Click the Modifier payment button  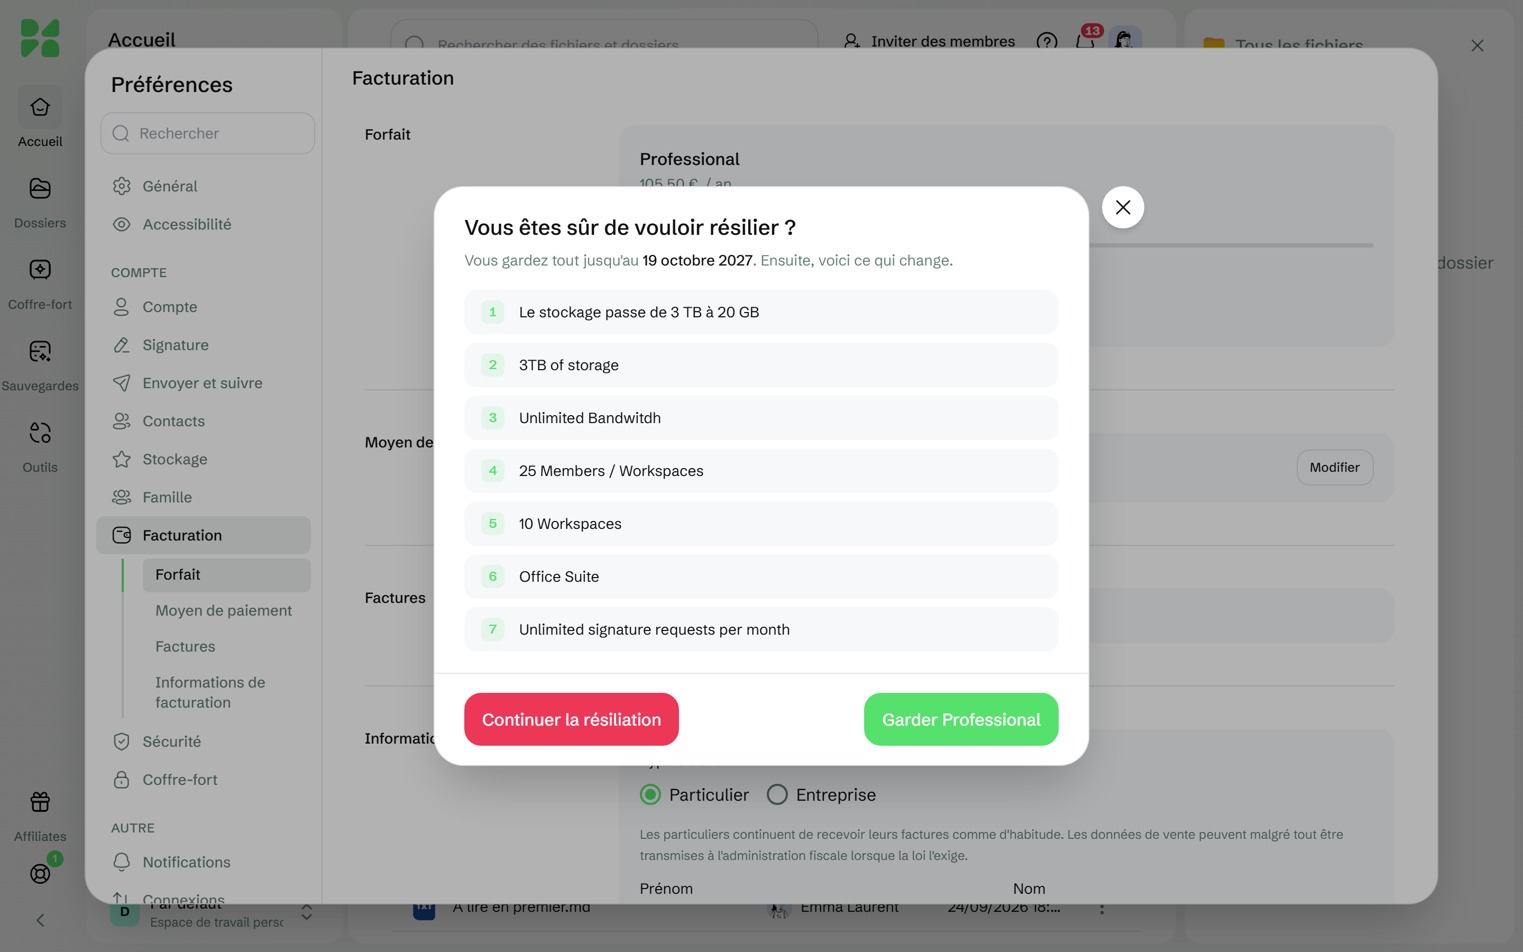pyautogui.click(x=1334, y=467)
